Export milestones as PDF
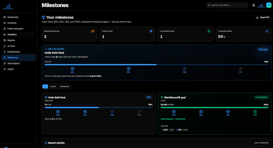 click(263, 17)
